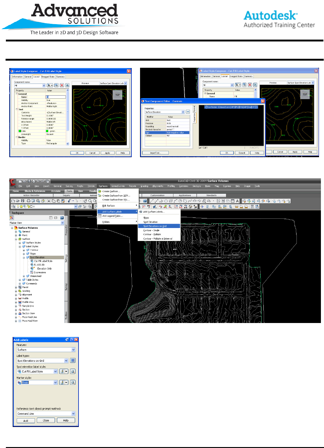Click Add button in Add Labels dialog
324x448 pixels.
tap(26, 420)
